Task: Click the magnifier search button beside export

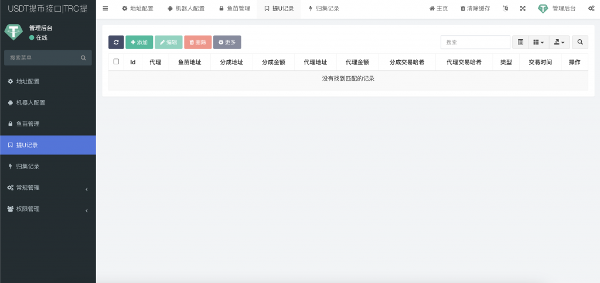Action: (x=579, y=42)
